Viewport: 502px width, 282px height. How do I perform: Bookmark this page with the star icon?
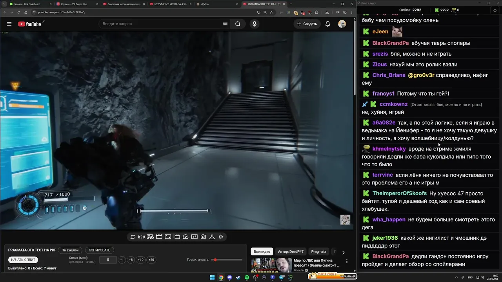pyautogui.click(x=271, y=12)
